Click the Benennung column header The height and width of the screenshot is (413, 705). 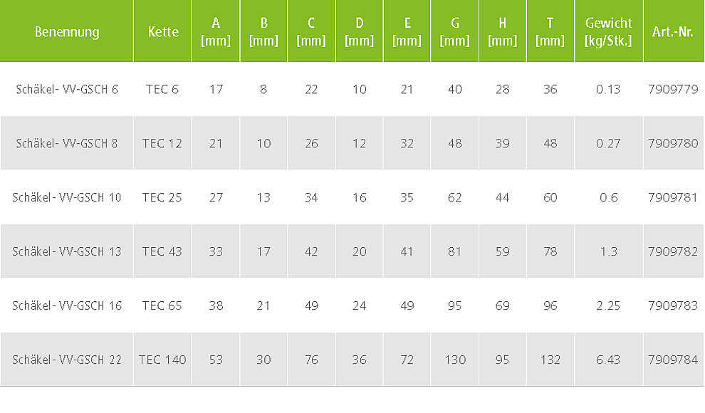point(66,32)
